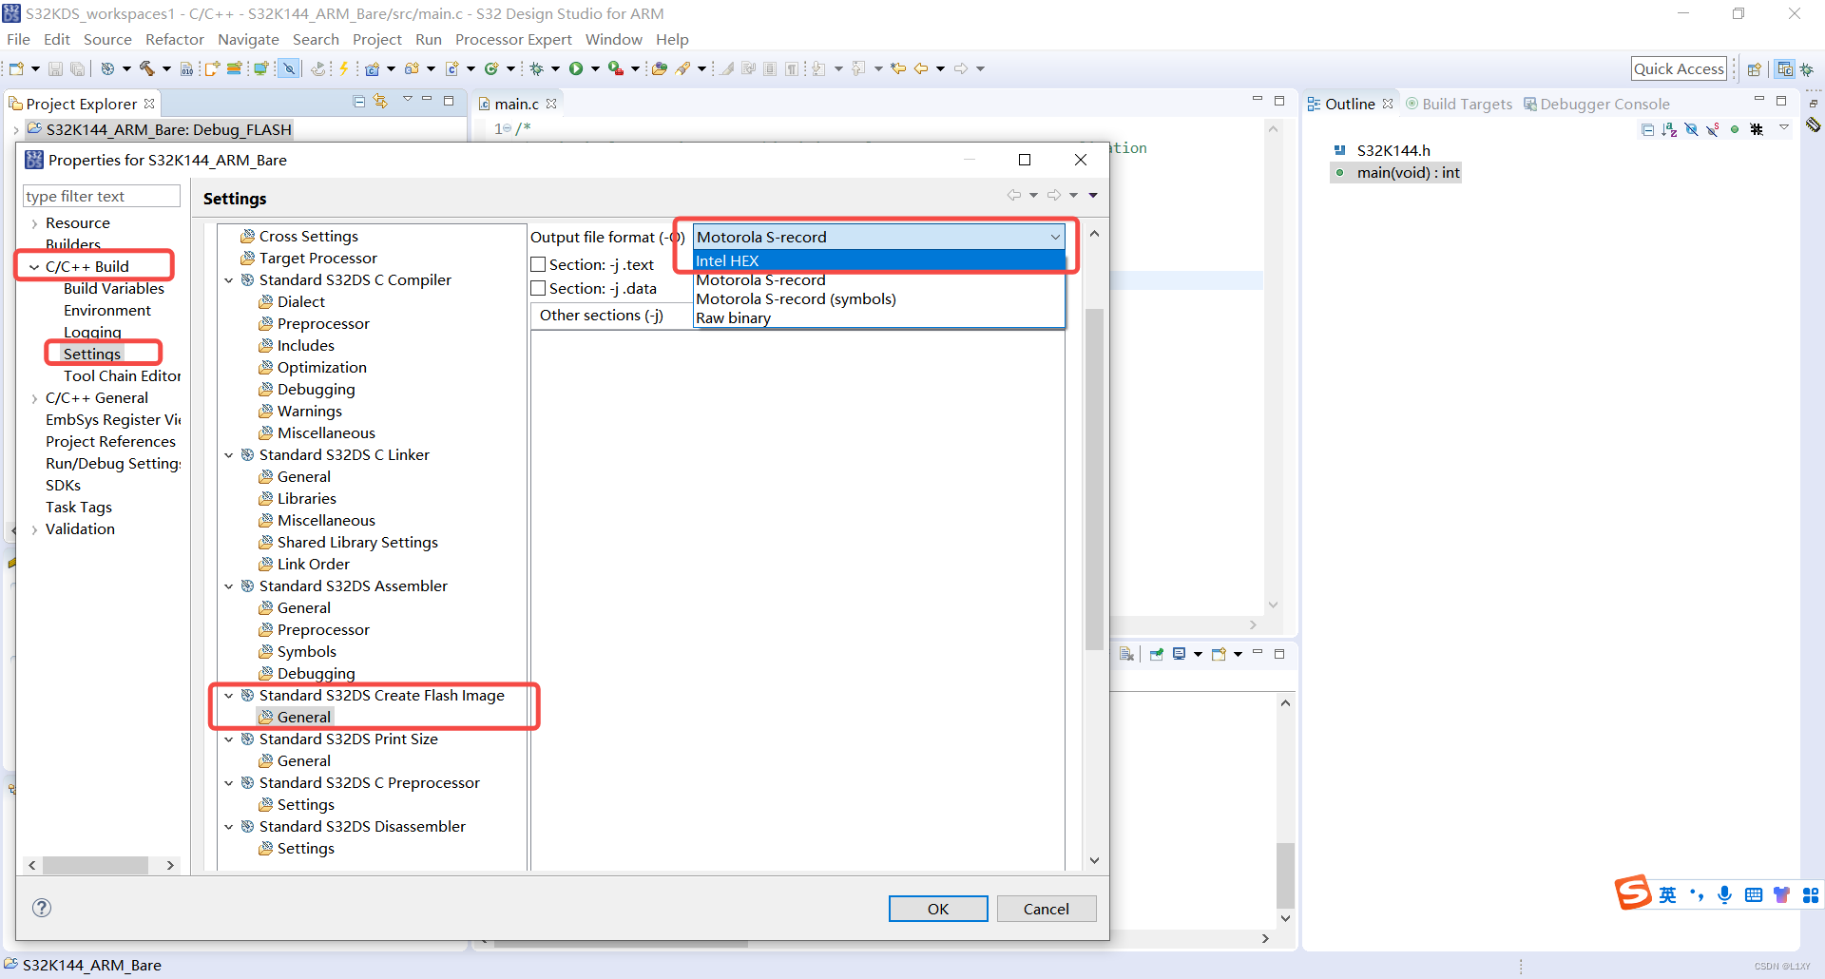This screenshot has width=1825, height=979.
Task: Collapse Standard S32DS C Compiler node
Action: coord(229,280)
